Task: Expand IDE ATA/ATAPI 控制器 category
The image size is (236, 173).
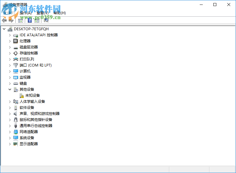Action: tap(10, 35)
